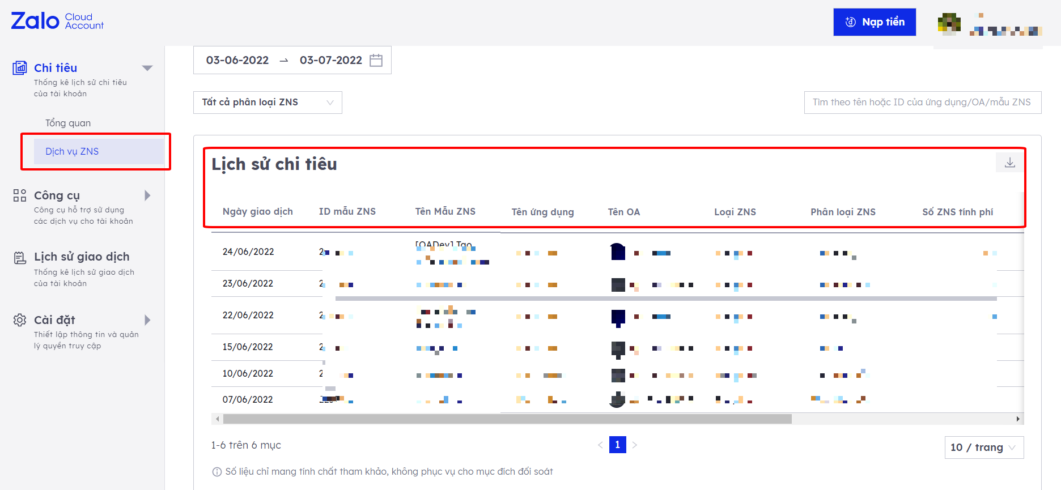The image size is (1061, 490).
Task: Select the 22/06/2022 transaction row
Action: pyautogui.click(x=618, y=315)
